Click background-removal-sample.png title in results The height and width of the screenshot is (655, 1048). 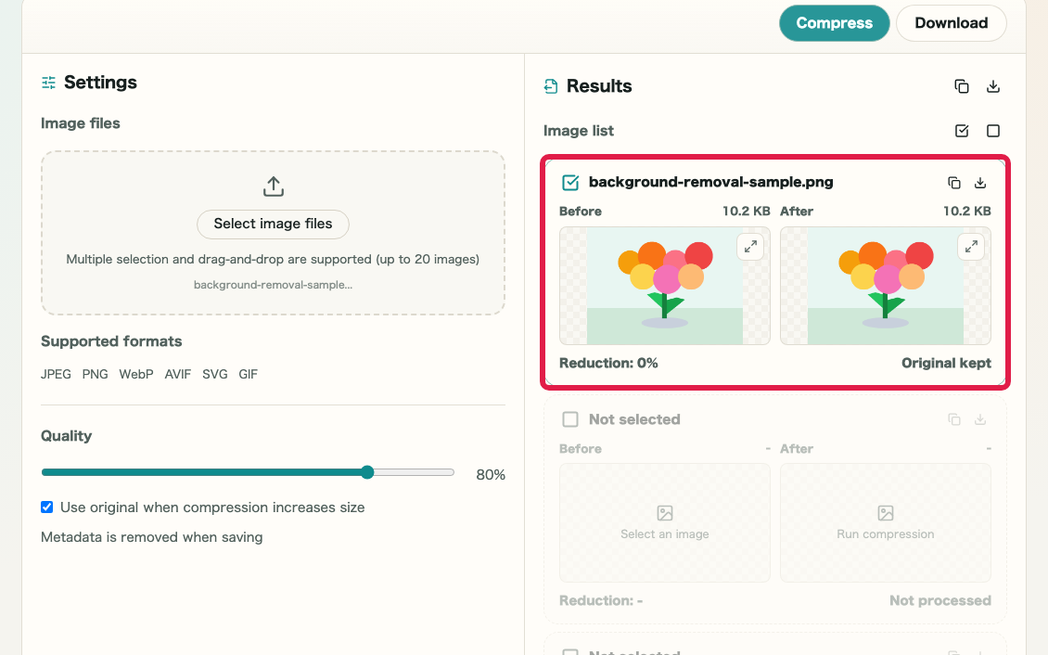pos(710,182)
